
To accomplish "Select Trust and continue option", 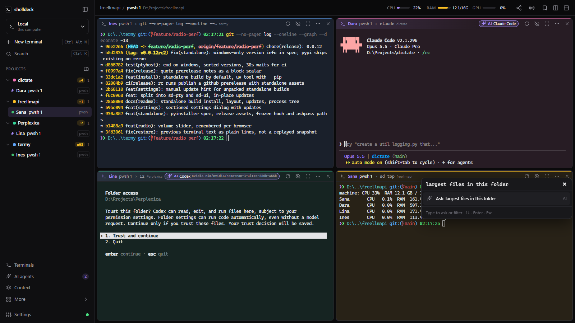I will (213, 236).
